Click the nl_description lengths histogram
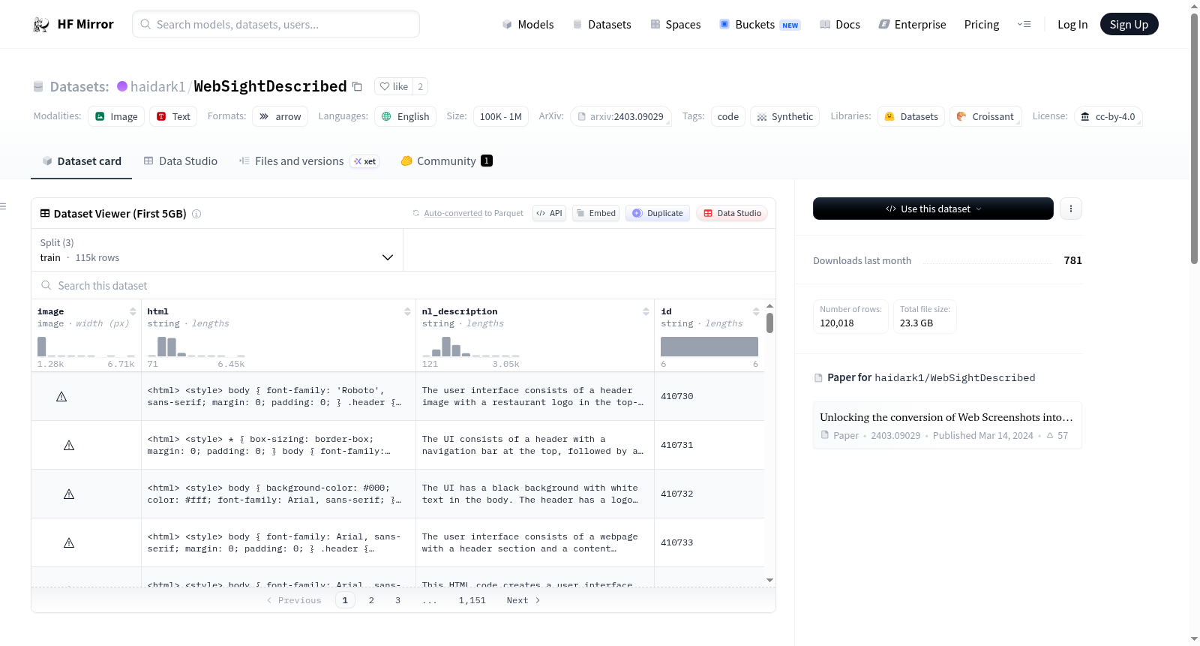The height and width of the screenshot is (646, 1200). click(471, 347)
